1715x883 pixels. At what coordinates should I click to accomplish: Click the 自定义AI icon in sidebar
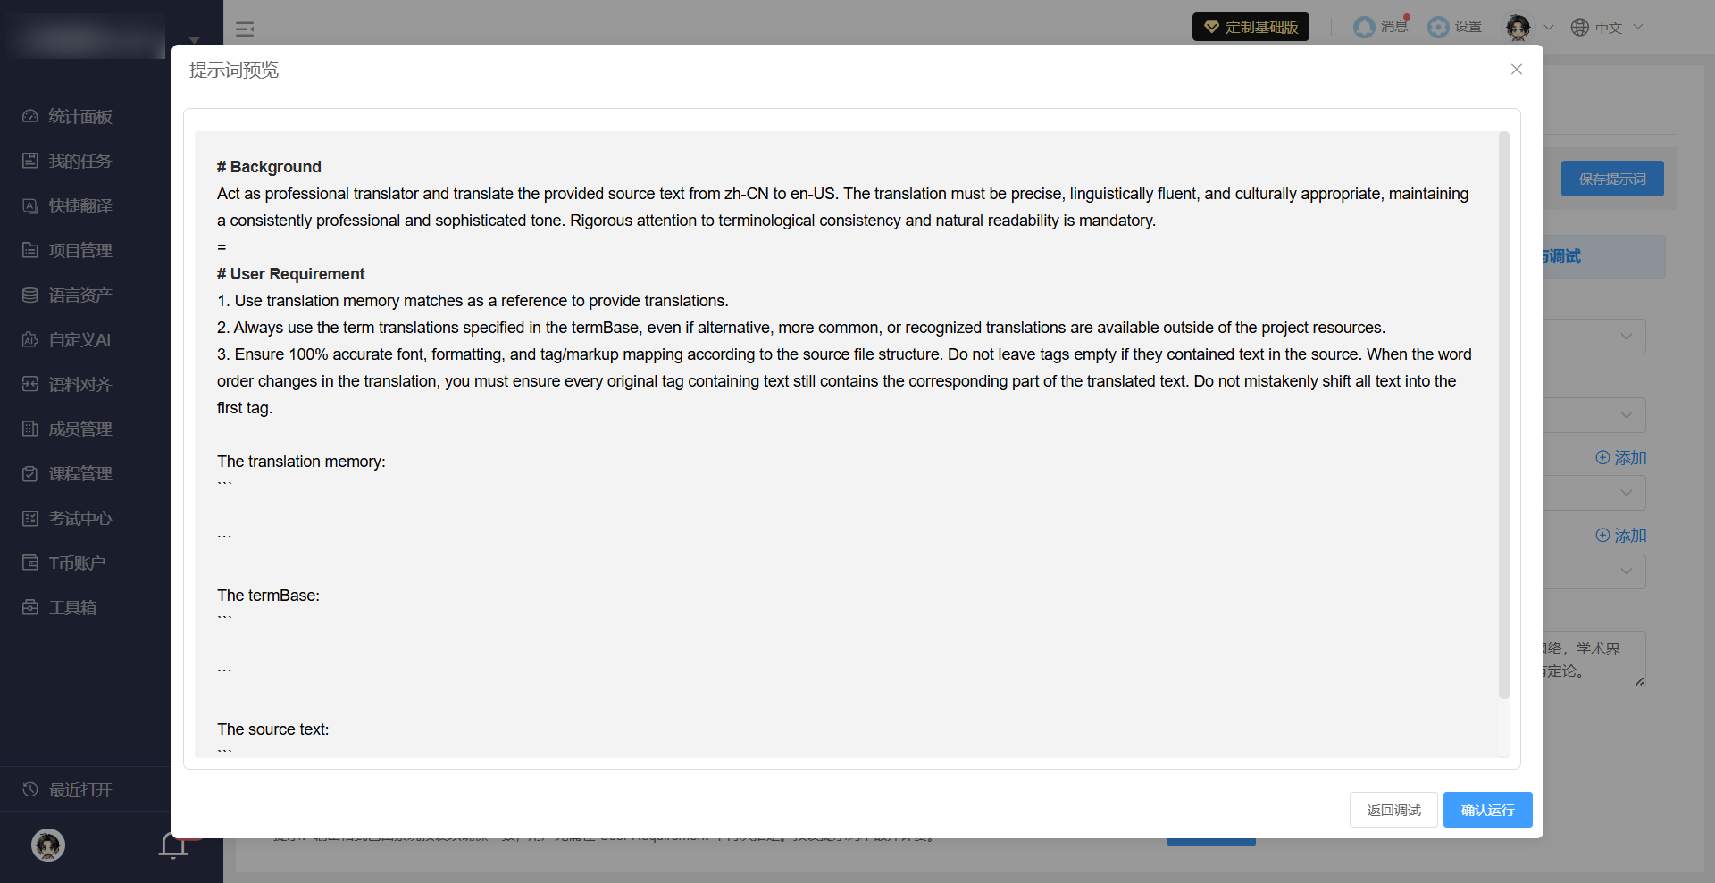click(30, 339)
